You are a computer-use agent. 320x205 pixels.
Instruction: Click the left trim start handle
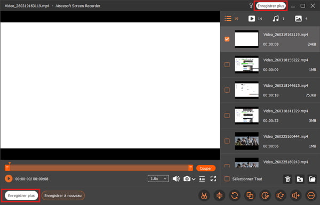[7, 168]
